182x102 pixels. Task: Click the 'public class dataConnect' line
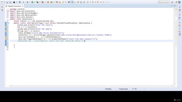click(22, 19)
